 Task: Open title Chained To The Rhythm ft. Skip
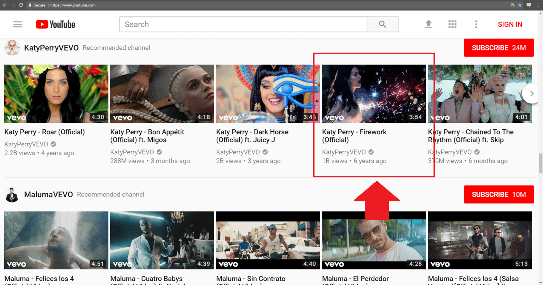(471, 136)
